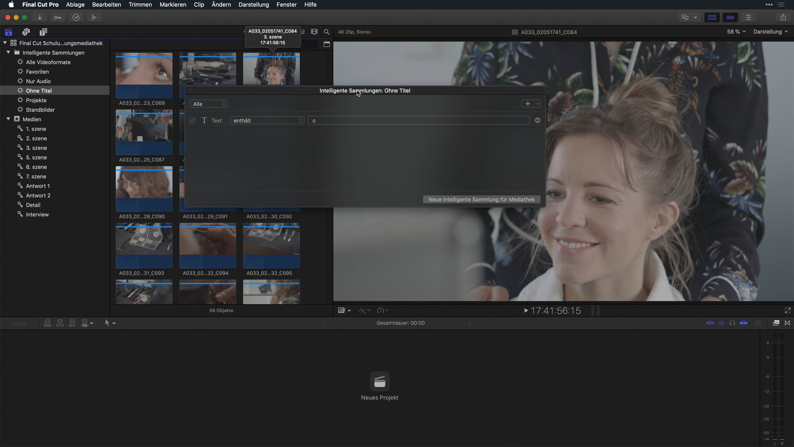Open the Alle match dropdown
Viewport: 794px width, 447px height.
(x=208, y=104)
